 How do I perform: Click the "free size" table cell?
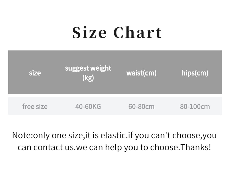click(x=35, y=106)
